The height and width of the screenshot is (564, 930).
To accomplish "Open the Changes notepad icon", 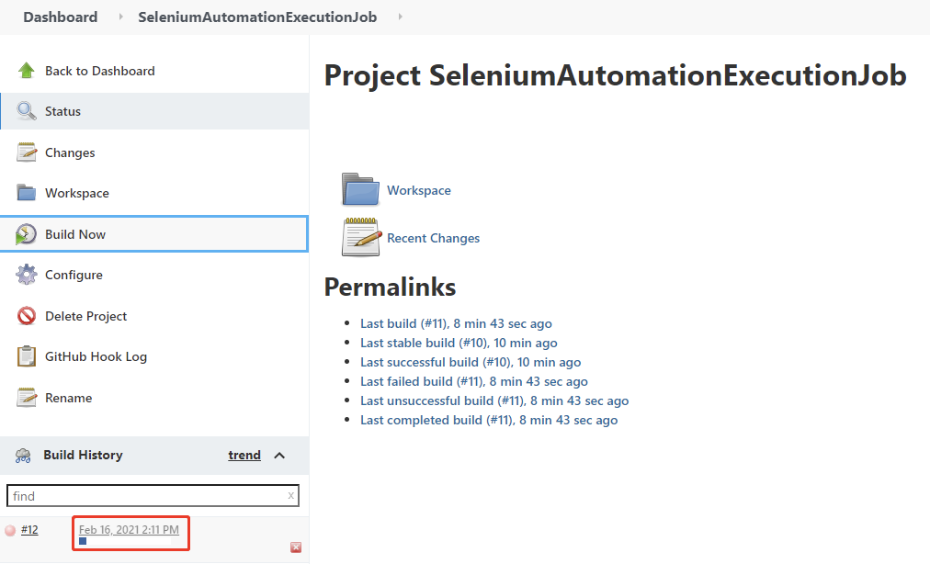I will tap(27, 152).
